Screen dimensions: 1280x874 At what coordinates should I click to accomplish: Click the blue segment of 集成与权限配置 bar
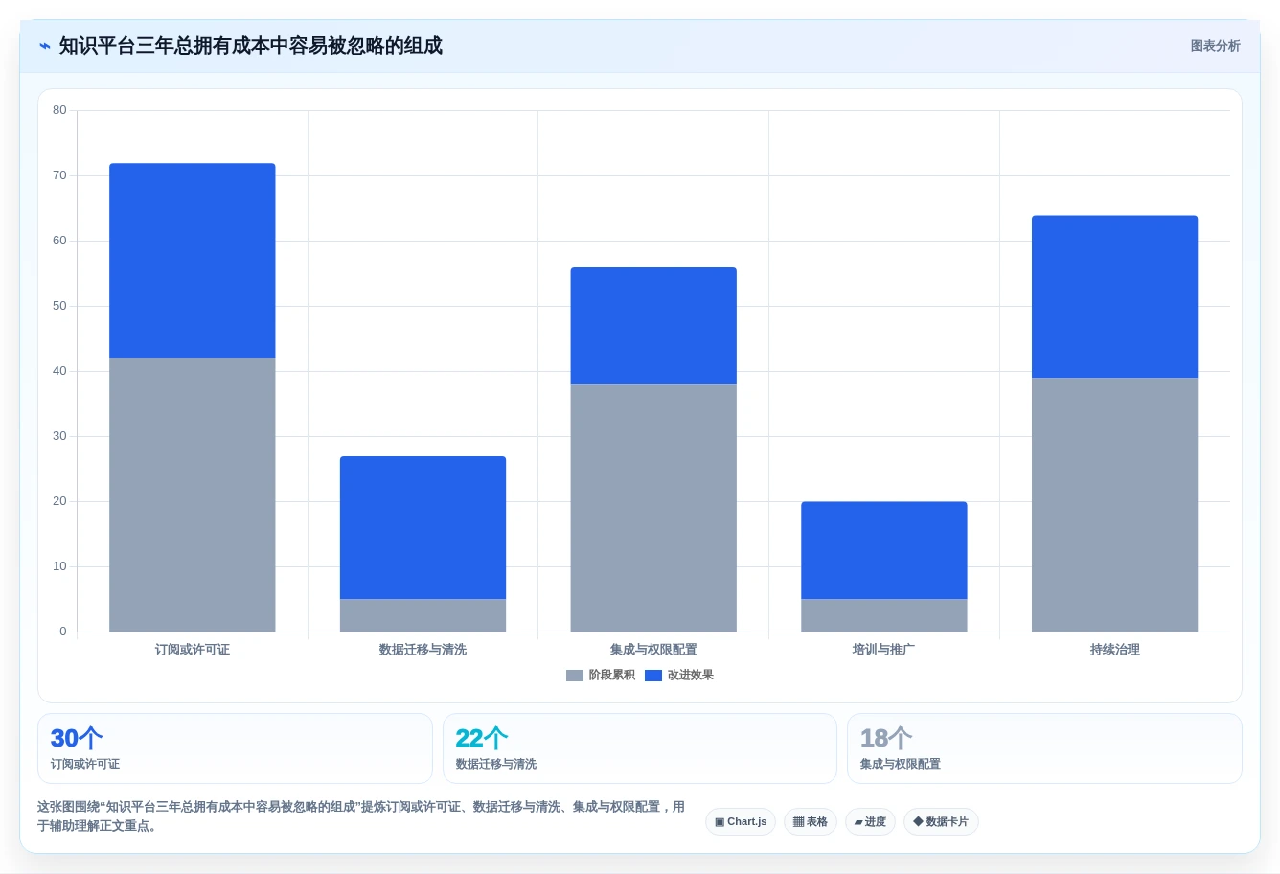point(653,326)
